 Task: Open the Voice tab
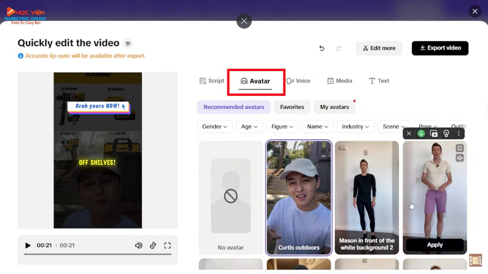(x=298, y=81)
